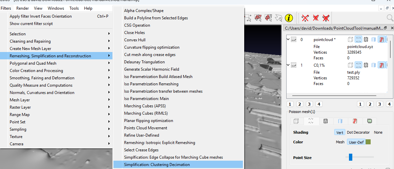Toggle wireframe icon on pointcloud layer row
The height and width of the screenshot is (169, 394).
[x=366, y=40]
